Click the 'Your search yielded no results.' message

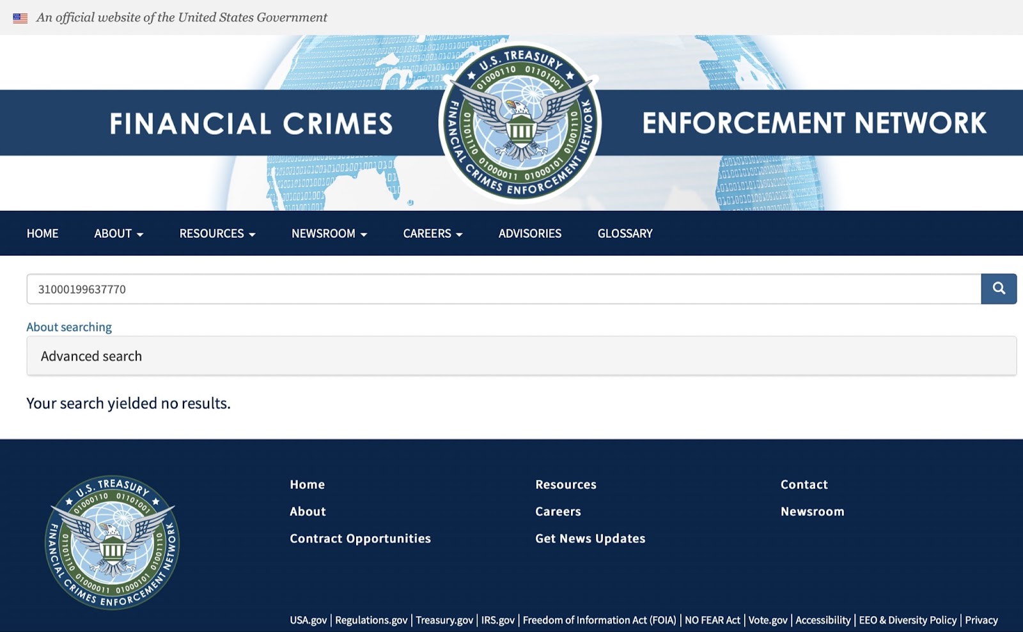point(129,403)
